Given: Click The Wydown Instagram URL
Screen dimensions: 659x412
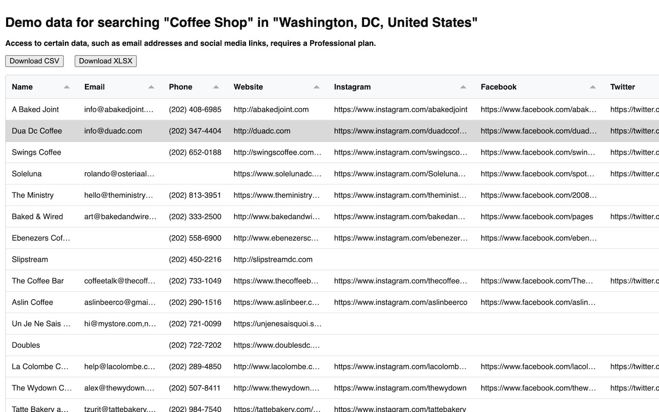Looking at the screenshot, I should coord(400,388).
